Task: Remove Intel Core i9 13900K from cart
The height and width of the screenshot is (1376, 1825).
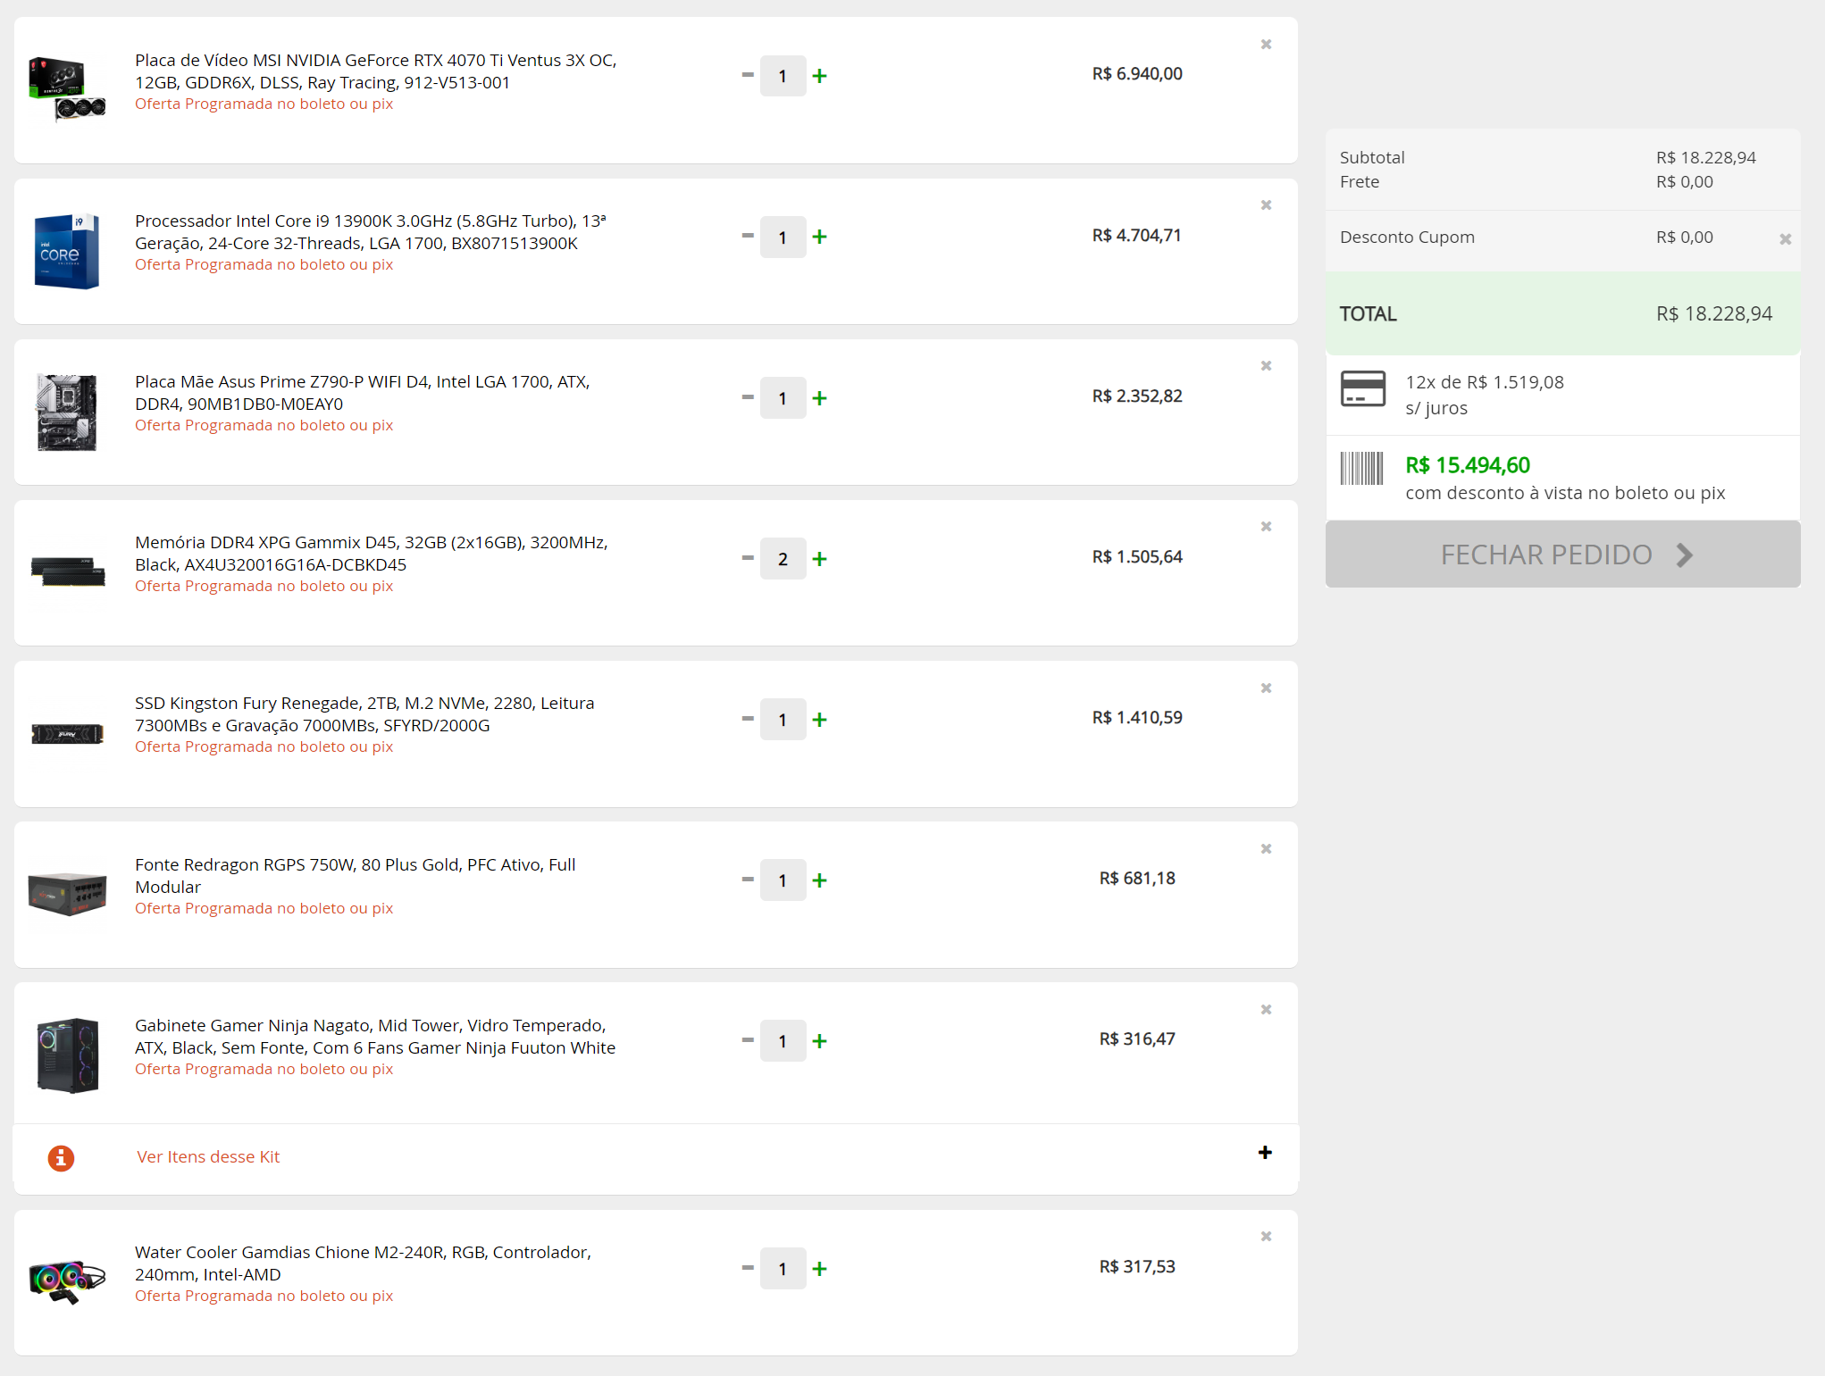Action: click(x=1266, y=204)
